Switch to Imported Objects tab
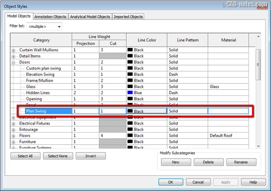The width and height of the screenshot is (271, 191). [128, 17]
